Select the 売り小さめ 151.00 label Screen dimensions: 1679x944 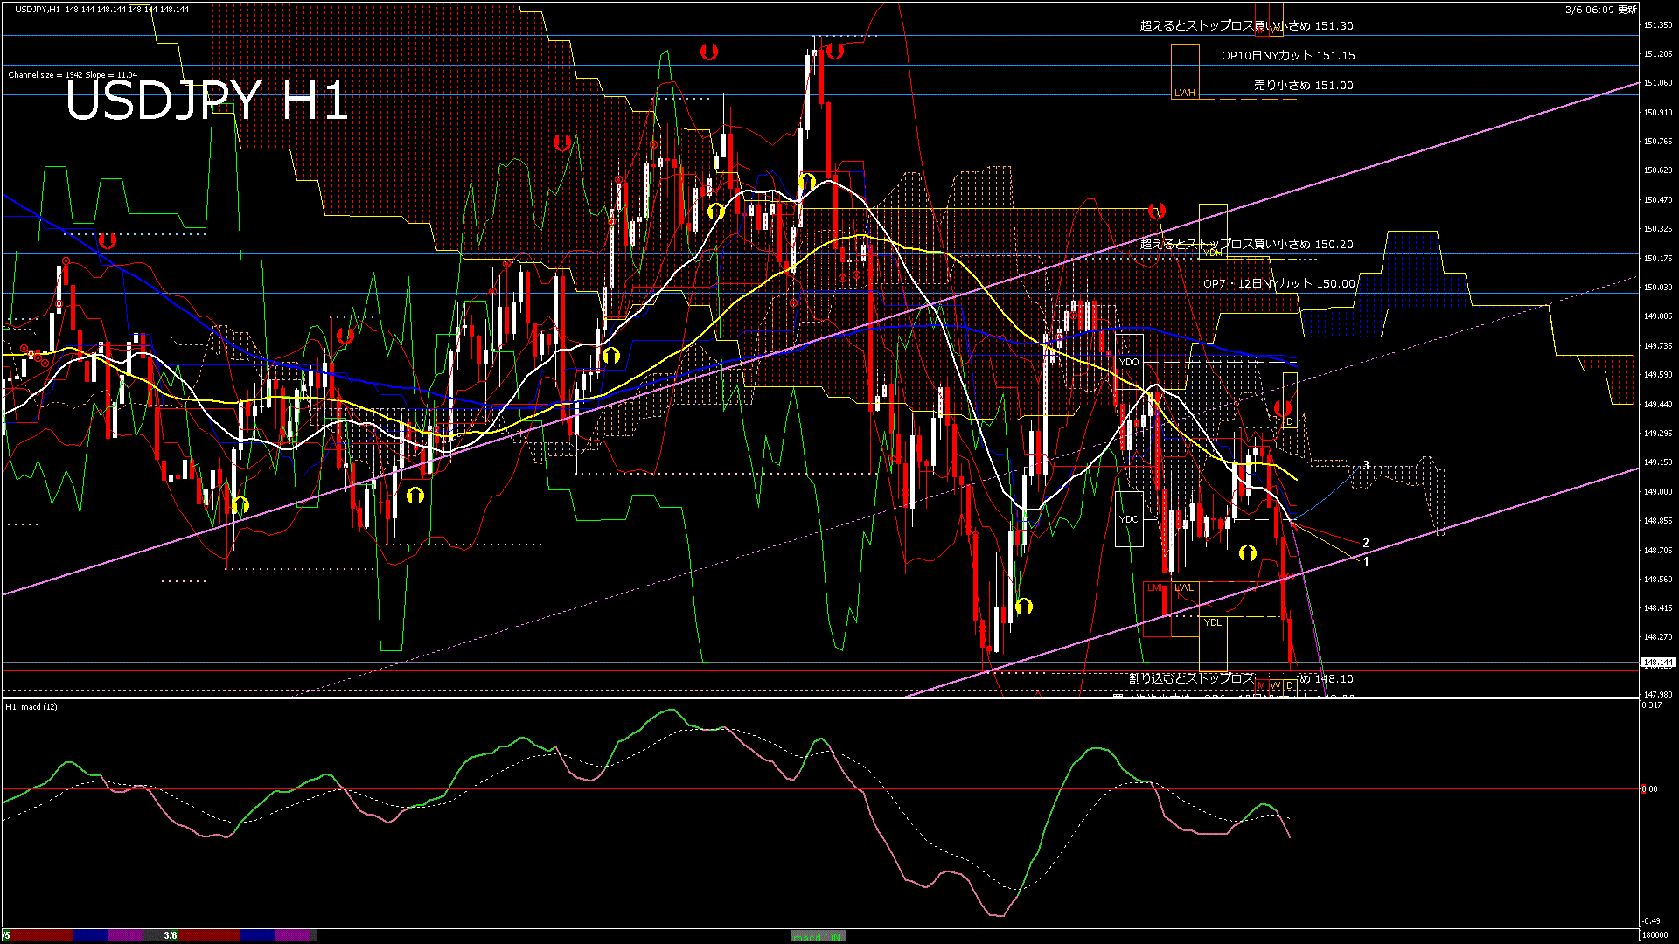[1303, 85]
